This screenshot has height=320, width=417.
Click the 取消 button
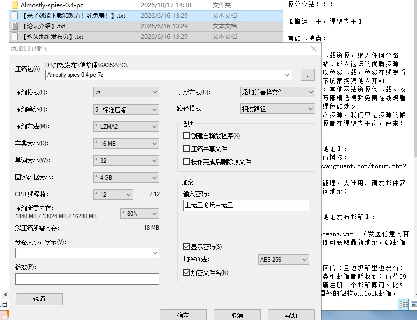tap(237, 315)
